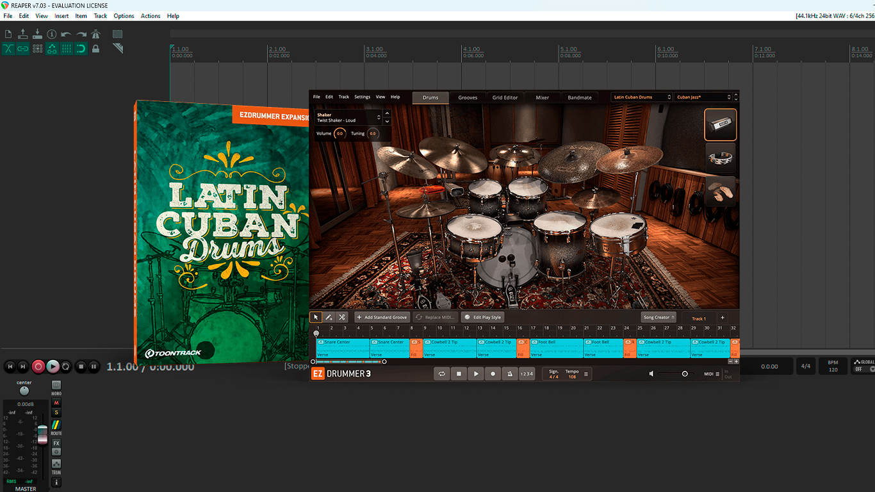This screenshot has width=875, height=492.
Task: Toggle grid lines in REAPER toolbar
Action: pos(67,49)
